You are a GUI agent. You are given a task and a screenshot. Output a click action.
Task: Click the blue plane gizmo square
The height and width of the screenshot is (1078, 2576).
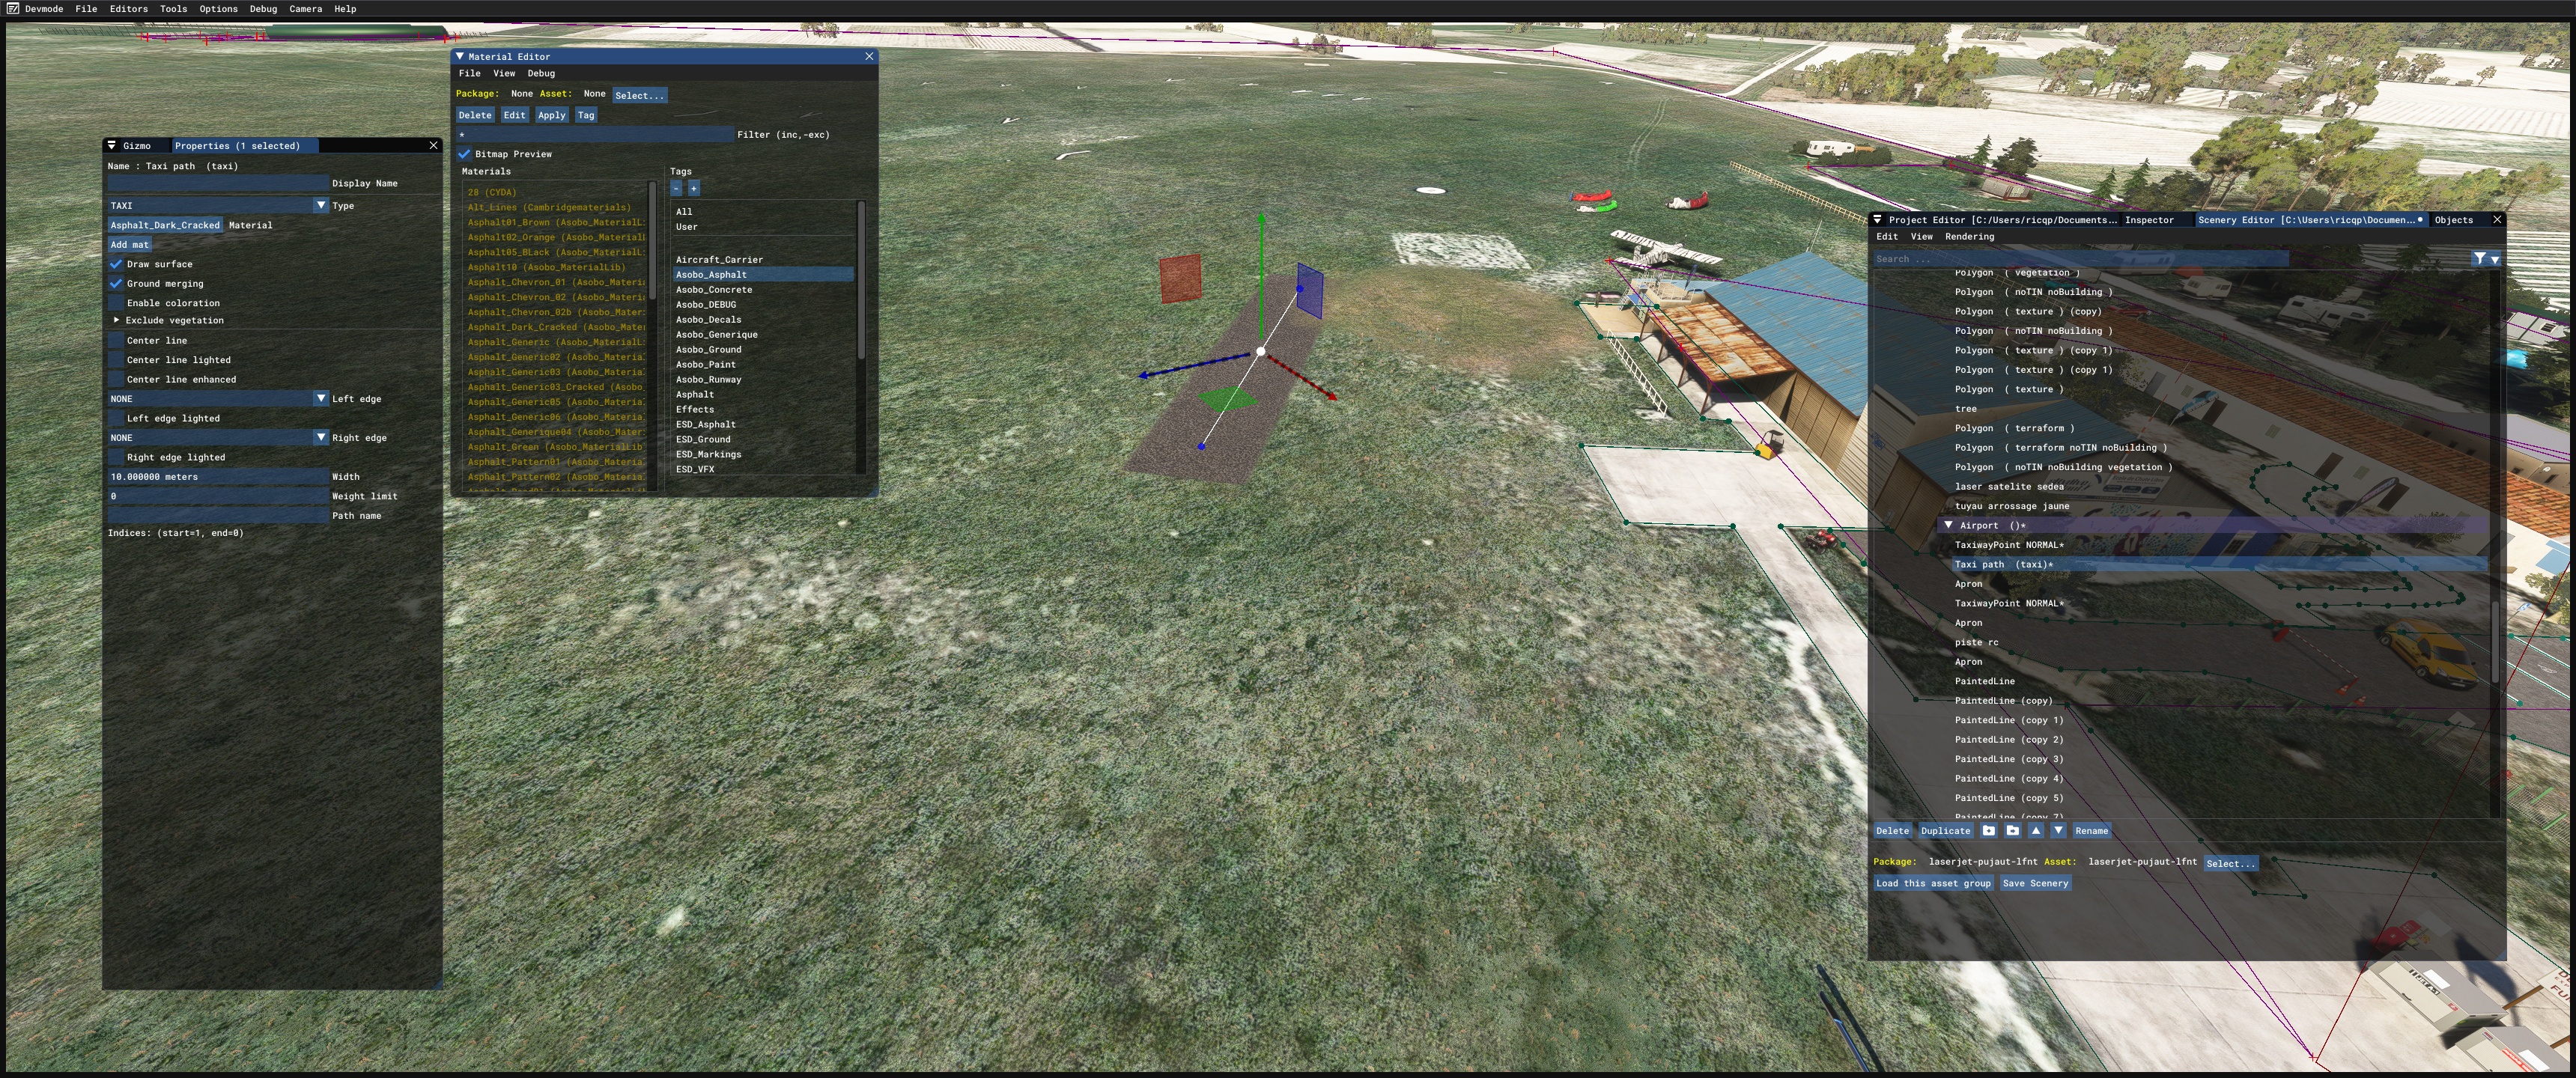point(1310,291)
